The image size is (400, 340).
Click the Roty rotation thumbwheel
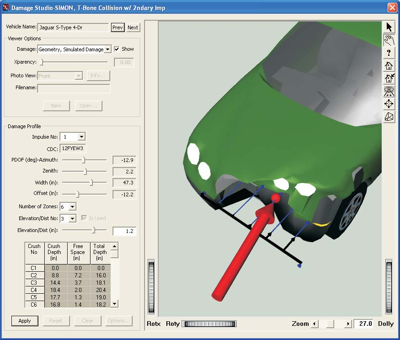tap(209, 324)
